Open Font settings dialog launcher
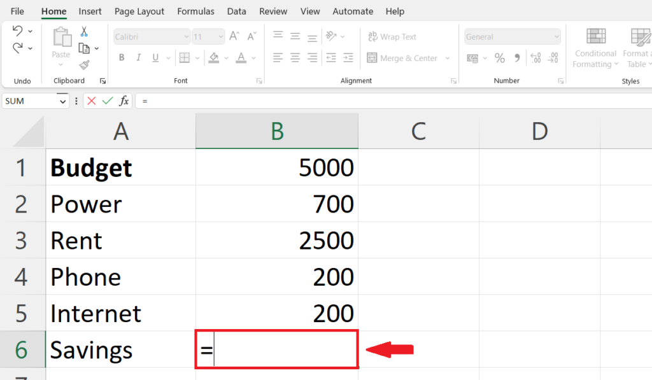This screenshot has width=652, height=380. coord(259,81)
